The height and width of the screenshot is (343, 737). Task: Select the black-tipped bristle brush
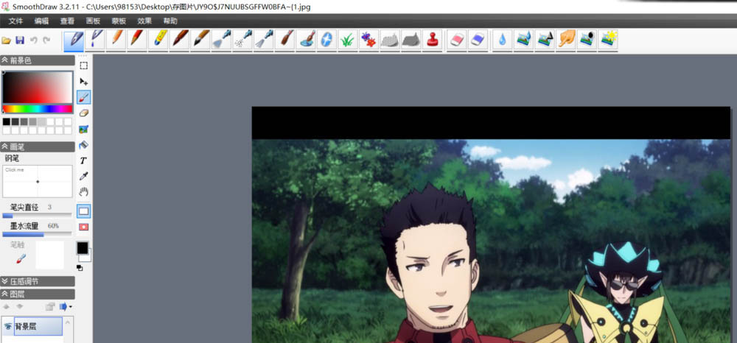coord(200,40)
